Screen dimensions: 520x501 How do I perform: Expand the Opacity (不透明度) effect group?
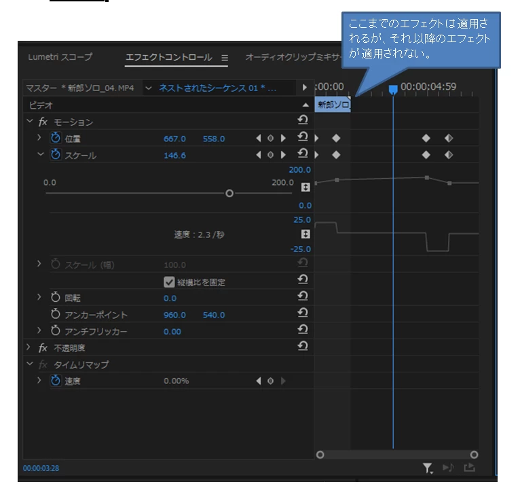tap(29, 347)
